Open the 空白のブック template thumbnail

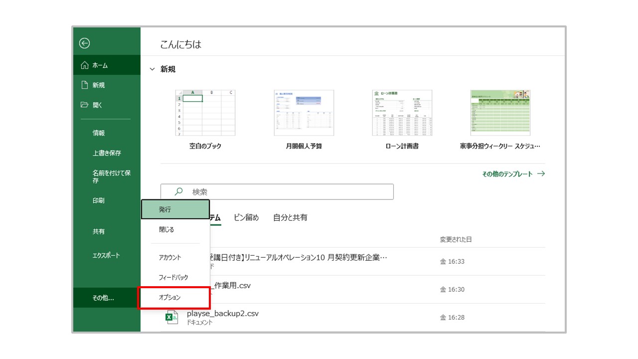coord(205,113)
